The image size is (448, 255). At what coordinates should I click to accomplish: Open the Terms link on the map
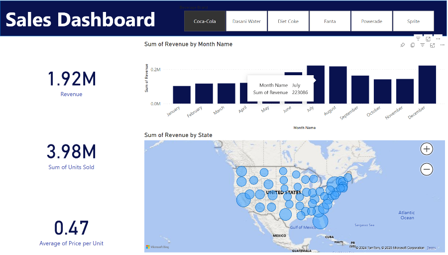pos(431,248)
